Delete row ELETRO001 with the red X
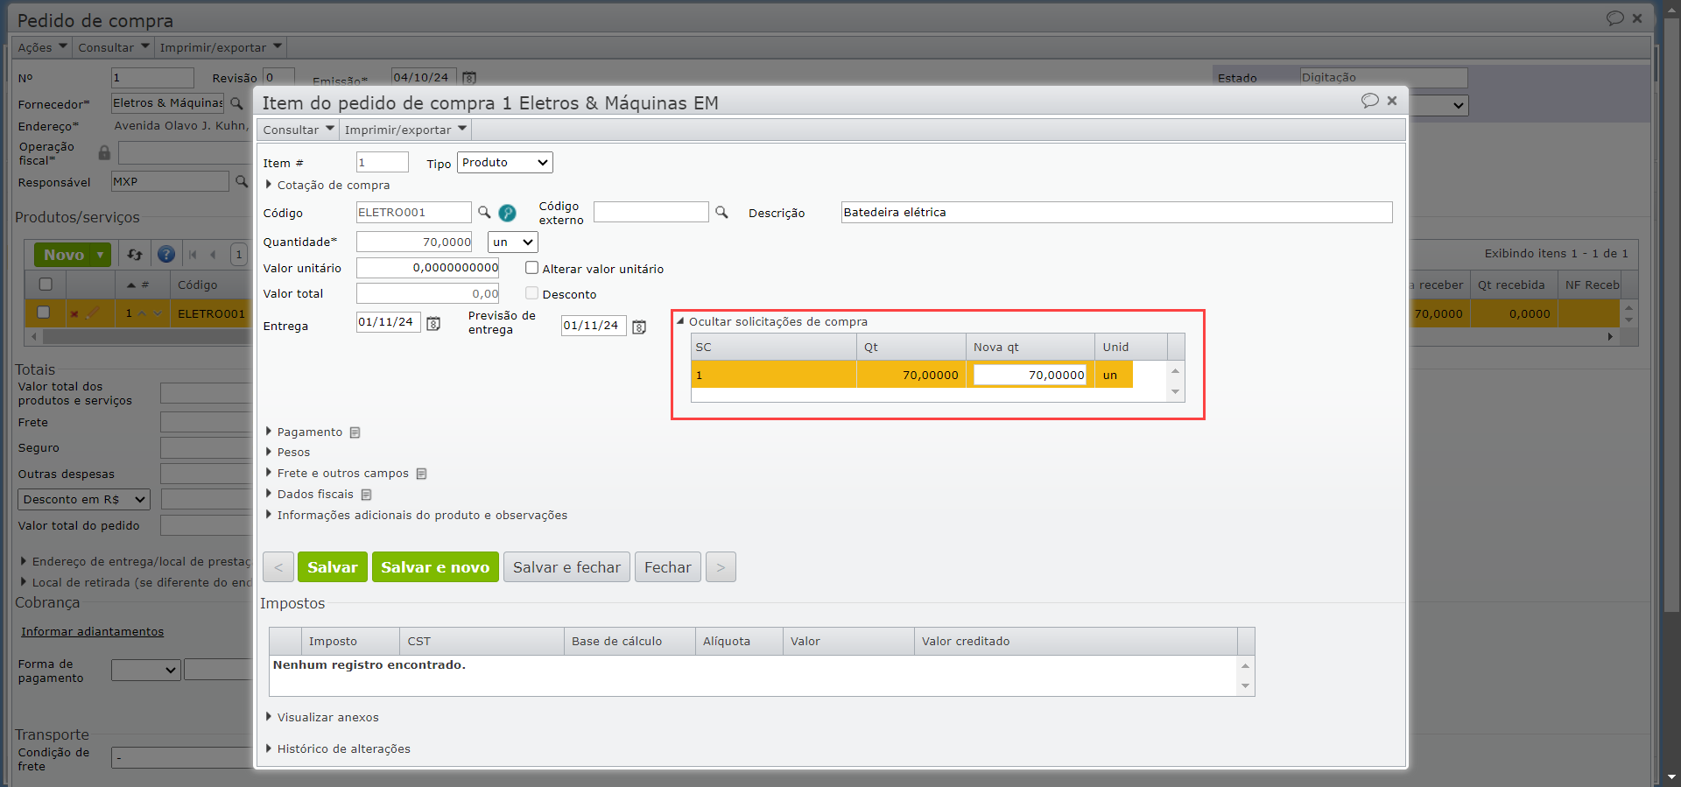 [74, 313]
